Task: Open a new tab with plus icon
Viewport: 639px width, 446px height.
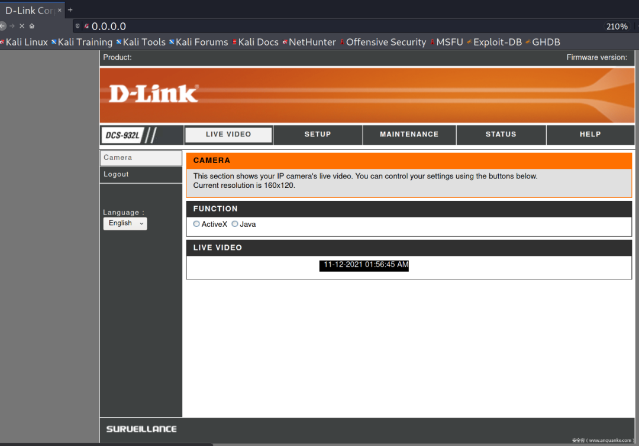Action: click(70, 10)
